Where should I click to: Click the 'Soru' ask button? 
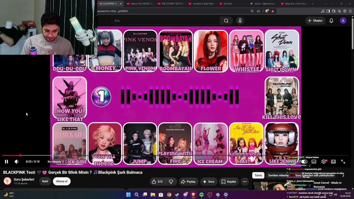pos(209,182)
